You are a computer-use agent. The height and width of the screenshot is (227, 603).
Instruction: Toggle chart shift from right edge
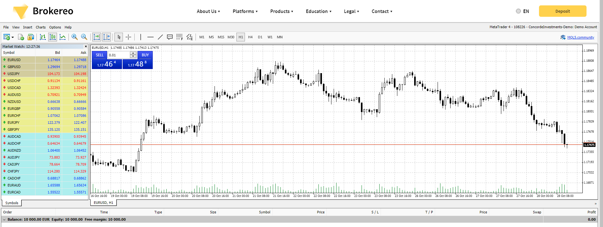[107, 37]
